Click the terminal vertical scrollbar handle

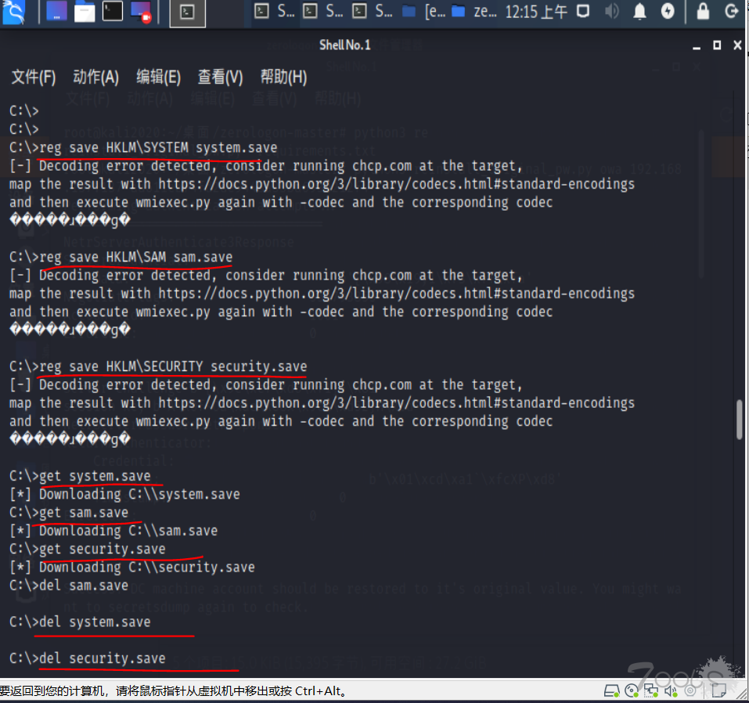coord(739,420)
